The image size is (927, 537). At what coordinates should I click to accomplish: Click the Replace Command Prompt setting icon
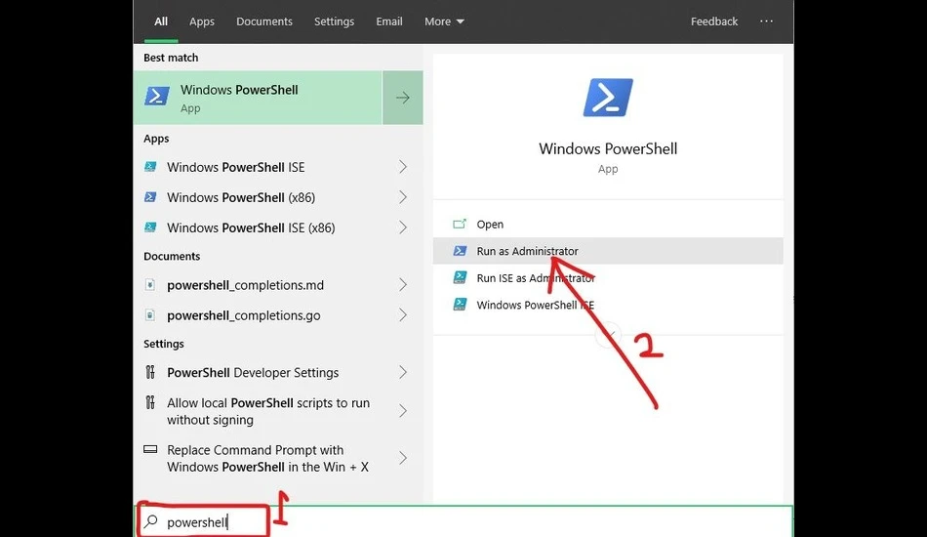click(x=150, y=449)
